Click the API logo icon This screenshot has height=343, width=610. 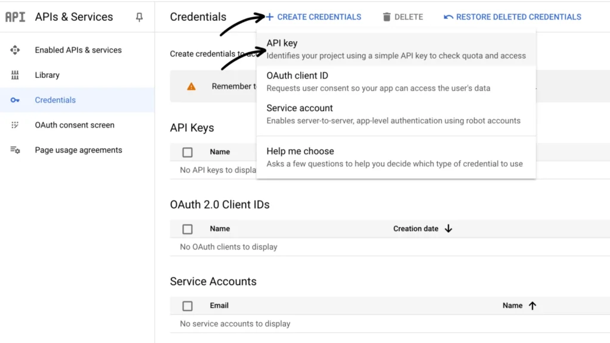[15, 17]
